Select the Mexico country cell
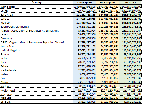 point(37,22)
